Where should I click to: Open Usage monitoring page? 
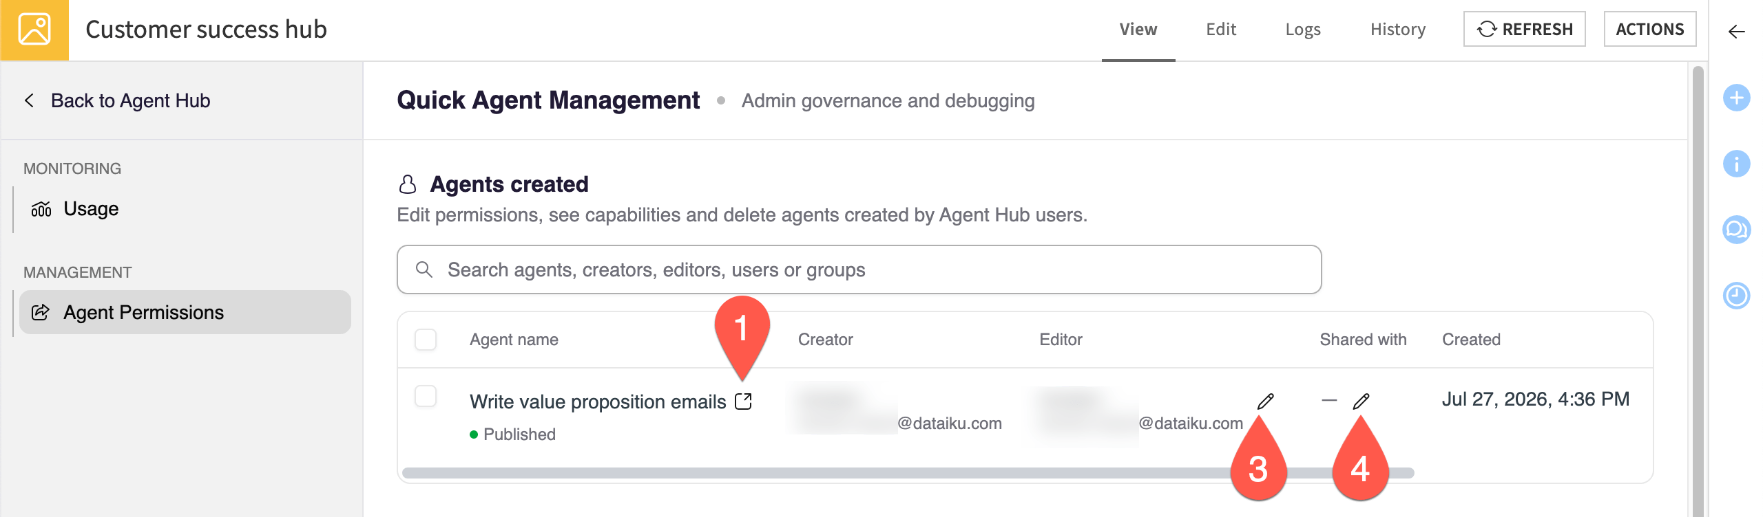click(91, 209)
